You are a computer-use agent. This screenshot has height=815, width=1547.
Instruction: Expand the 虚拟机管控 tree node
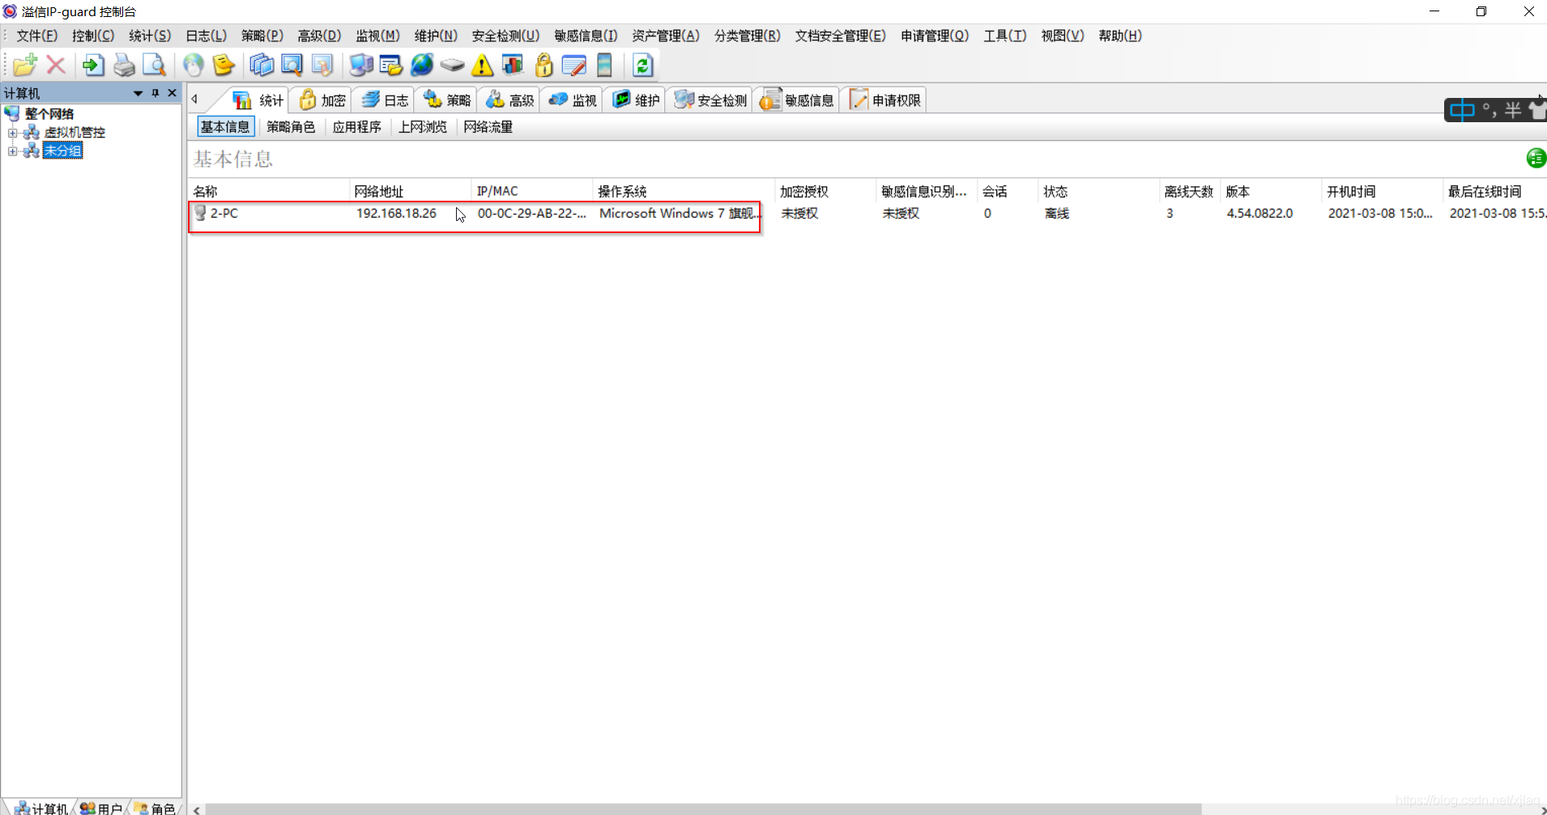click(12, 132)
